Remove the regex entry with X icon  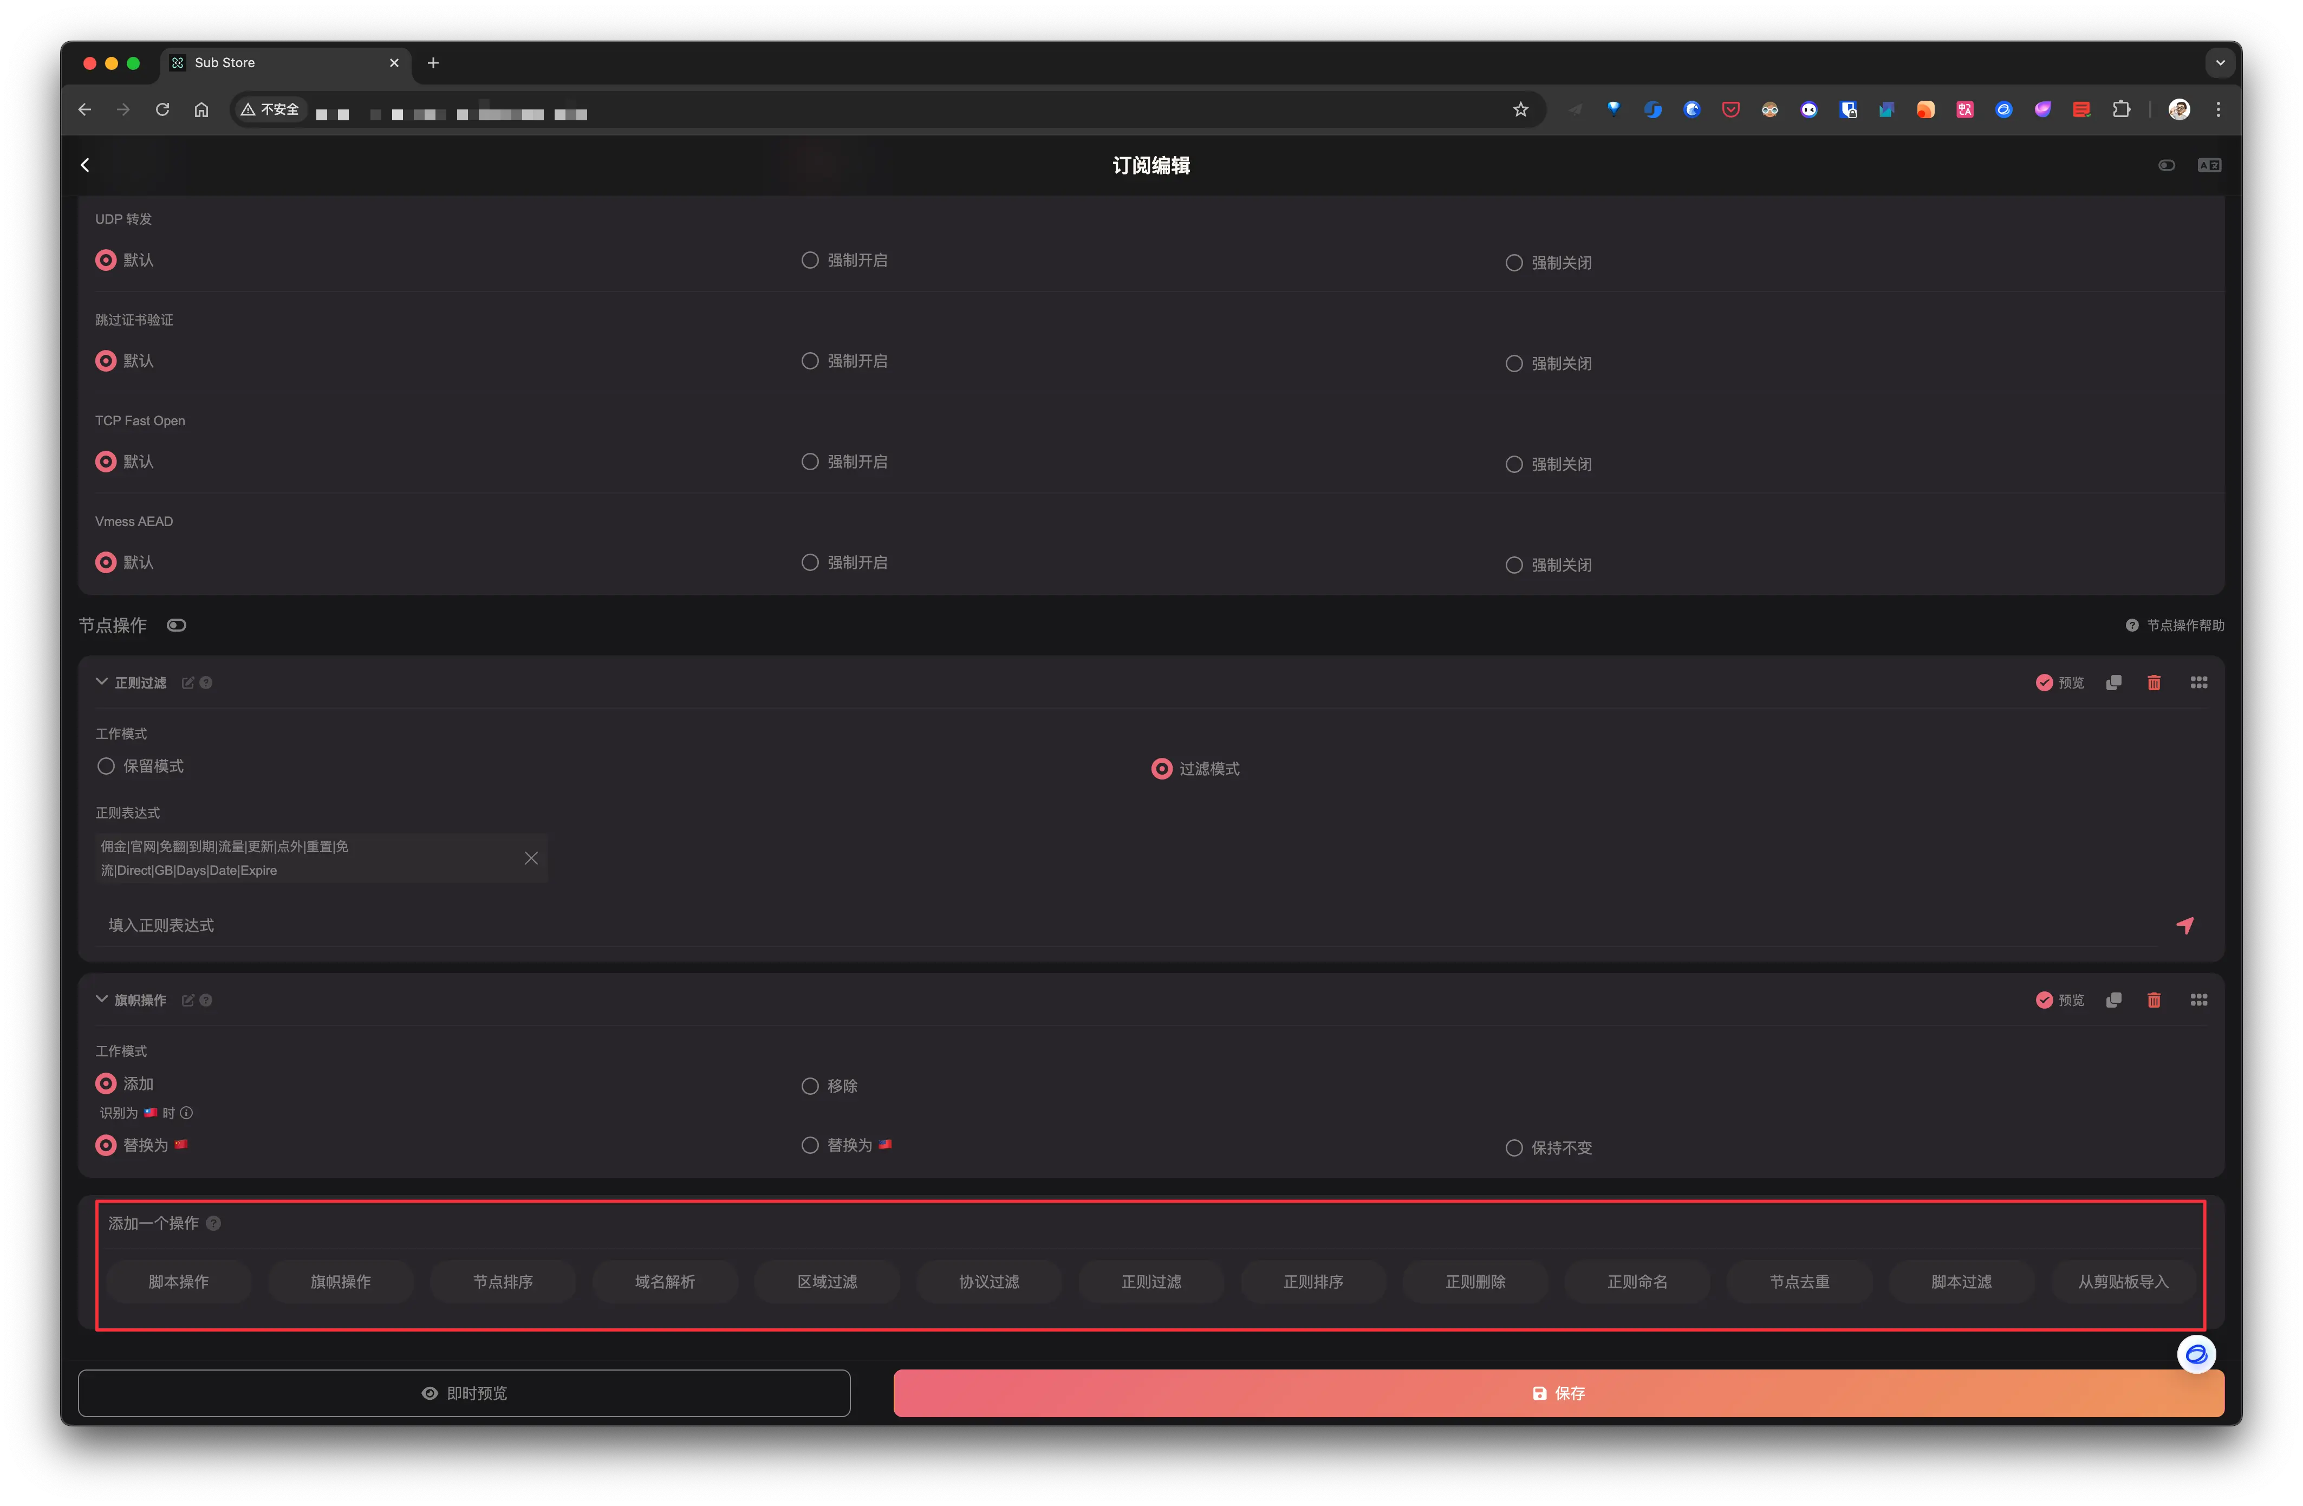(530, 858)
